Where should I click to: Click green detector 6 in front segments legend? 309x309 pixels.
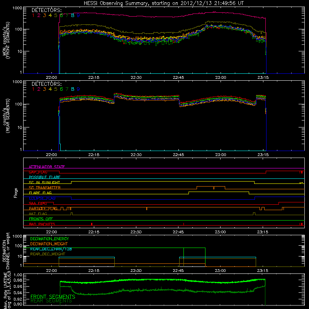pos(61,15)
